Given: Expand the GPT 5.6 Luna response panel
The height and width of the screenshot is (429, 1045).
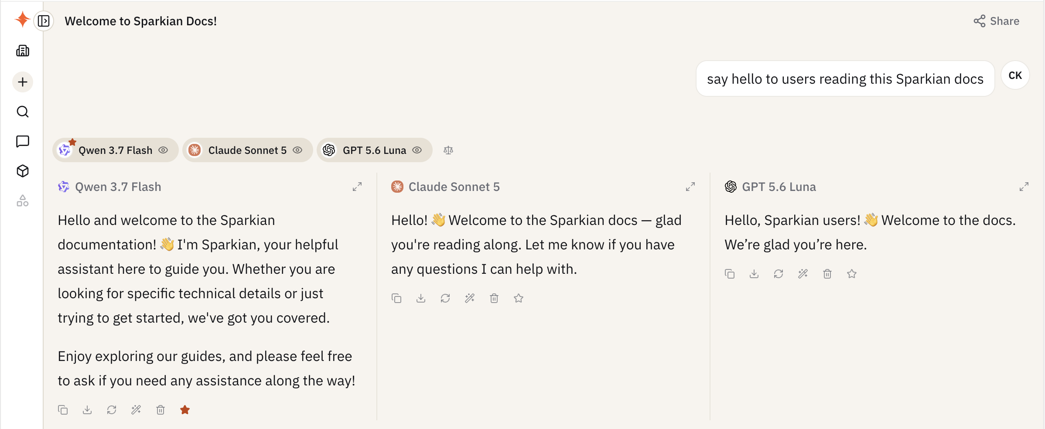Looking at the screenshot, I should 1024,187.
